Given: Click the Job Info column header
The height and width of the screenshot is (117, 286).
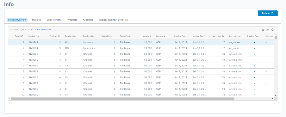Looking at the screenshot, I should point(270,36).
